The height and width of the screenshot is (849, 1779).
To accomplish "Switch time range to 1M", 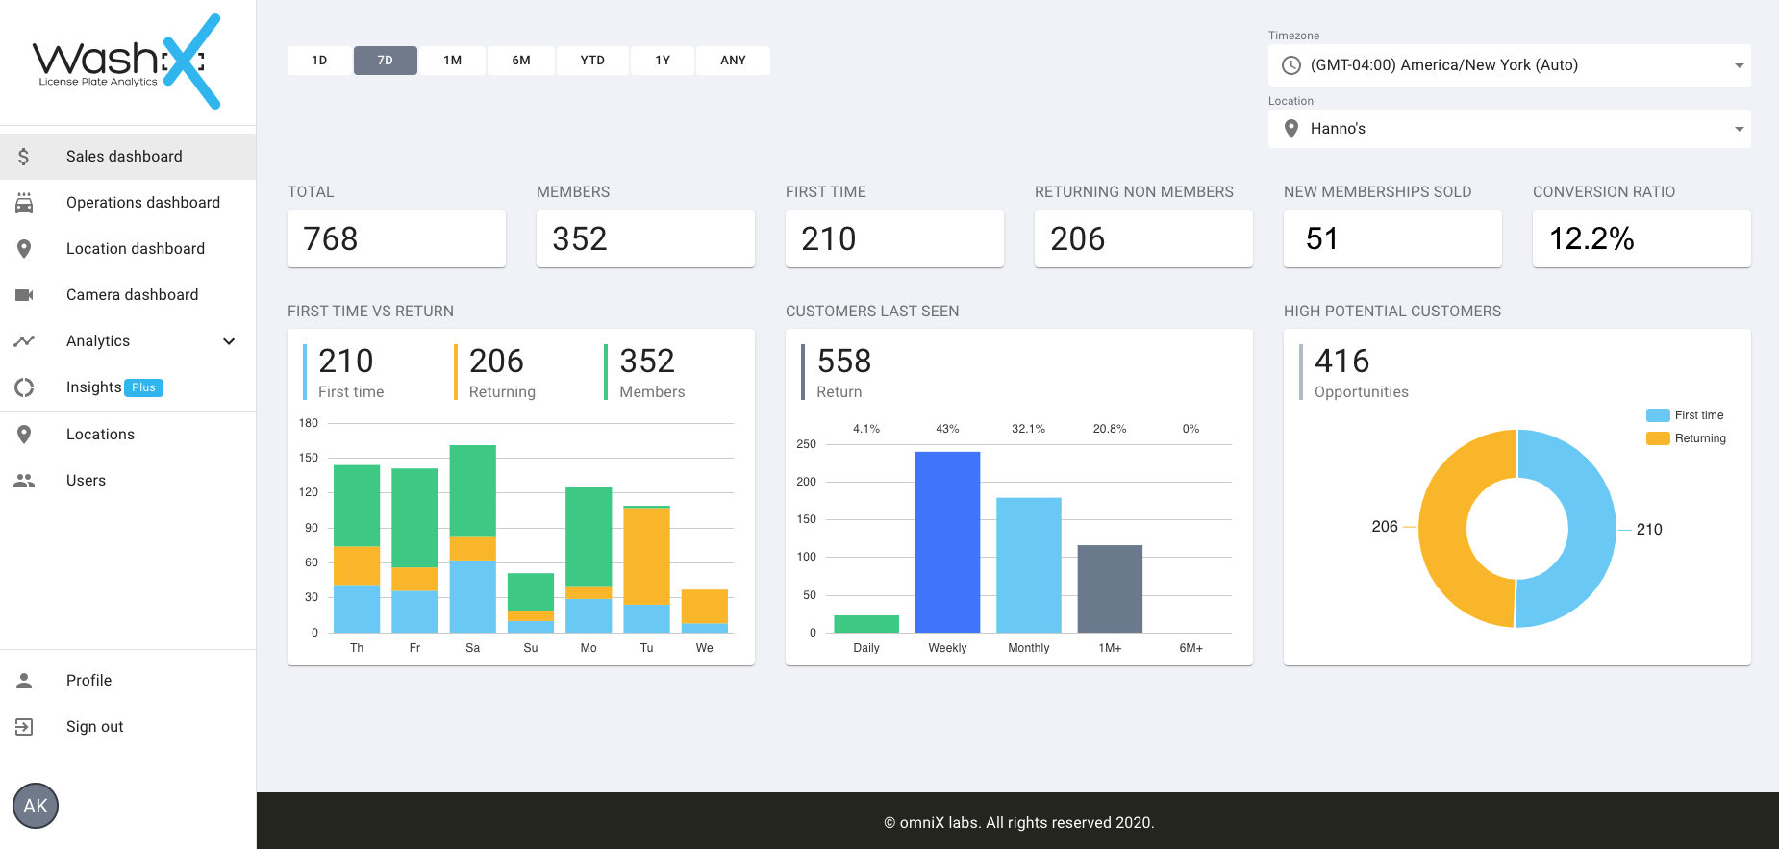I will pyautogui.click(x=452, y=61).
